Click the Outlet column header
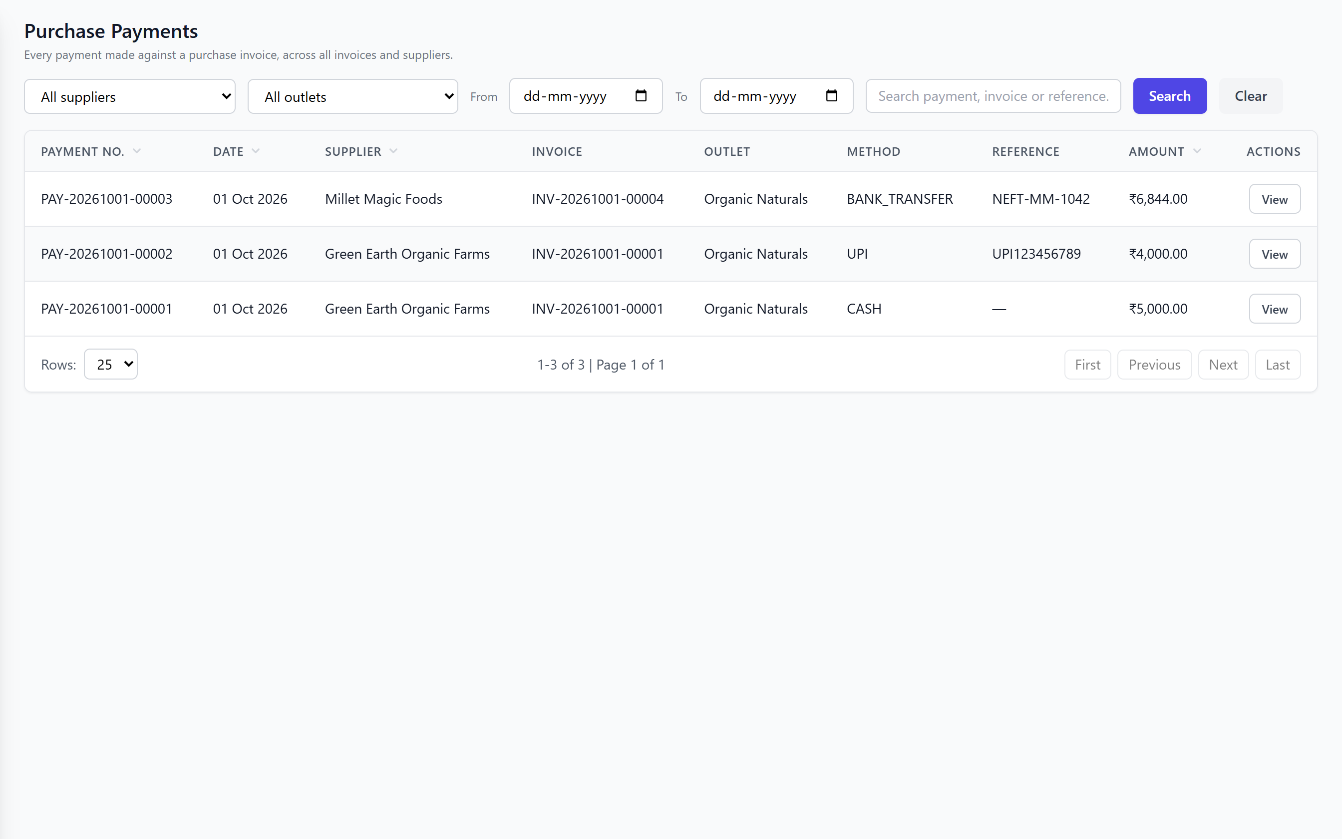 point(727,151)
